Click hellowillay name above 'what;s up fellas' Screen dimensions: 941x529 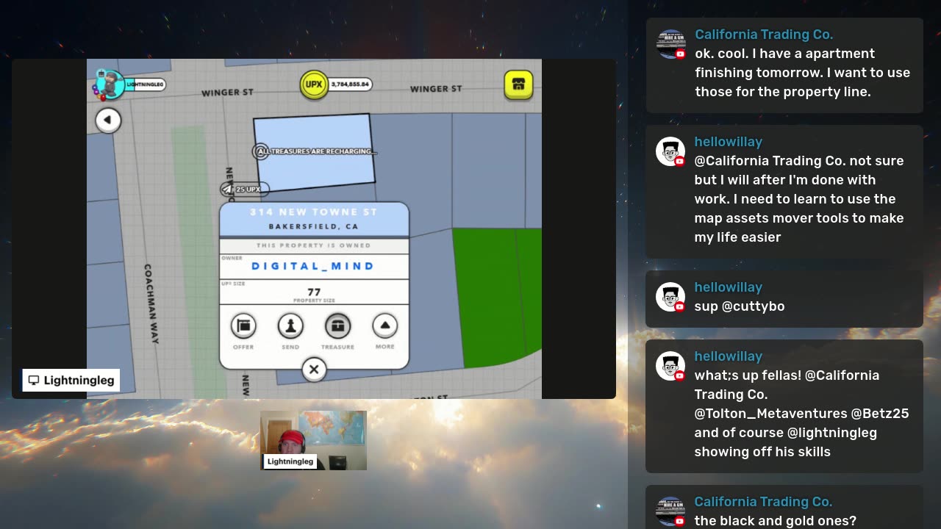click(729, 356)
